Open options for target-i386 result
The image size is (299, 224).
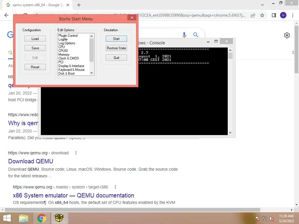115,187
